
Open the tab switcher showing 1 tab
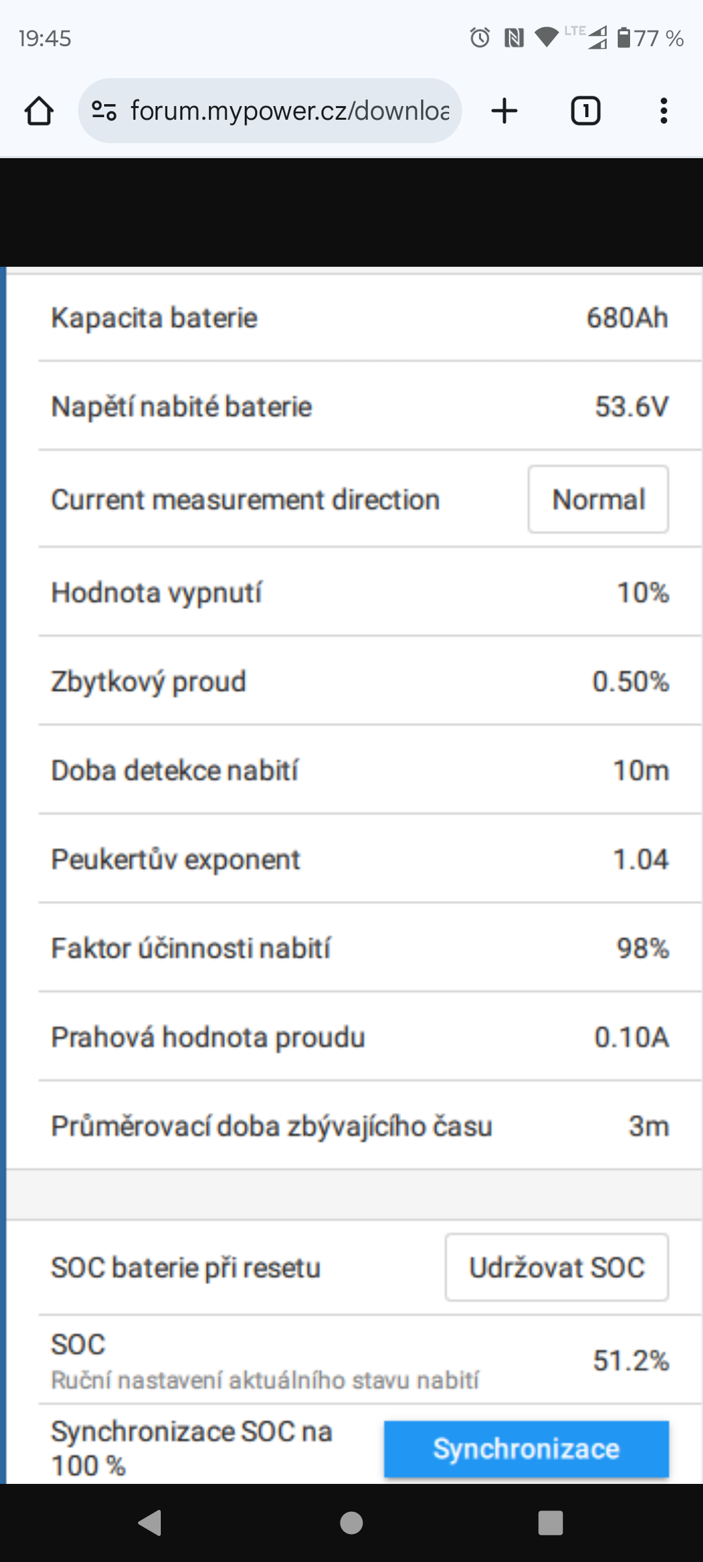coord(585,111)
